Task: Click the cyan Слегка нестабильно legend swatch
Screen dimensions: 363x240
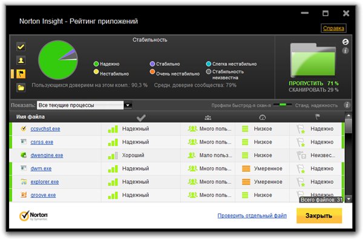Action: tap(208, 64)
